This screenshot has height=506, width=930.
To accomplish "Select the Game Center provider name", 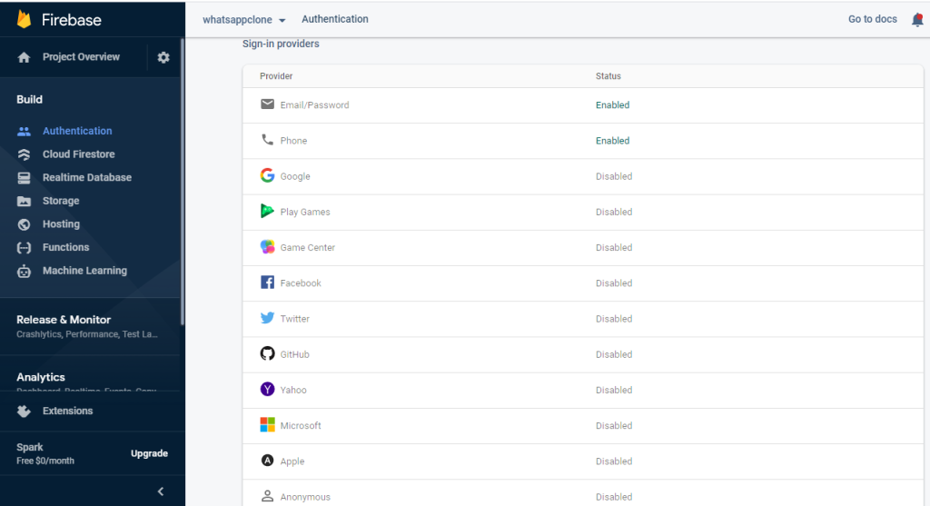I will 308,247.
